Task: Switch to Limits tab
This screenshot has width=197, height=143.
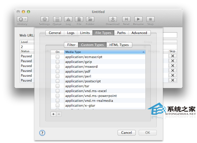Action: click(x=85, y=33)
